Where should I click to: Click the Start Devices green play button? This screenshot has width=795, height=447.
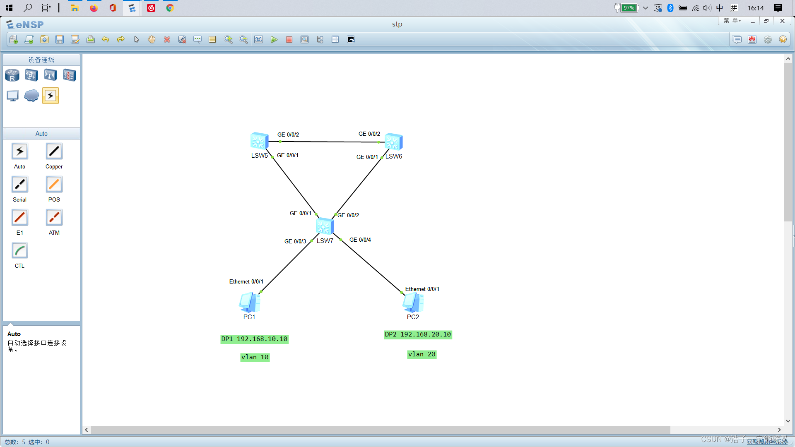tap(274, 40)
